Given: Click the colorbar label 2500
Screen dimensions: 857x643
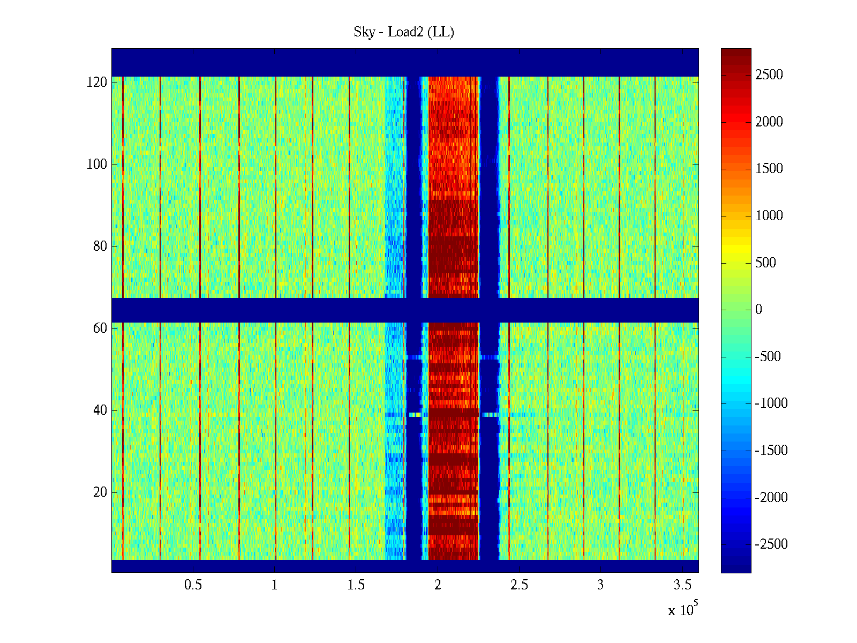Looking at the screenshot, I should (769, 75).
